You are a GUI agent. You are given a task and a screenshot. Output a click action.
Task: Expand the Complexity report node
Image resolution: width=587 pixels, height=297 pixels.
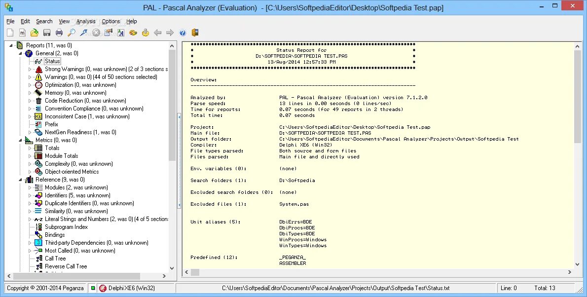pos(30,164)
